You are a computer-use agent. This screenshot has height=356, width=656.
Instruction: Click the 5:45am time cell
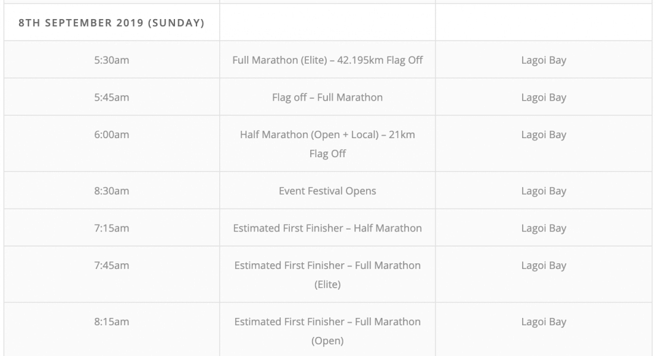click(112, 97)
